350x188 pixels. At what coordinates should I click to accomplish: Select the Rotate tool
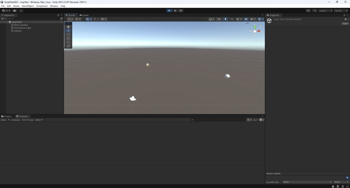pyautogui.click(x=68, y=34)
